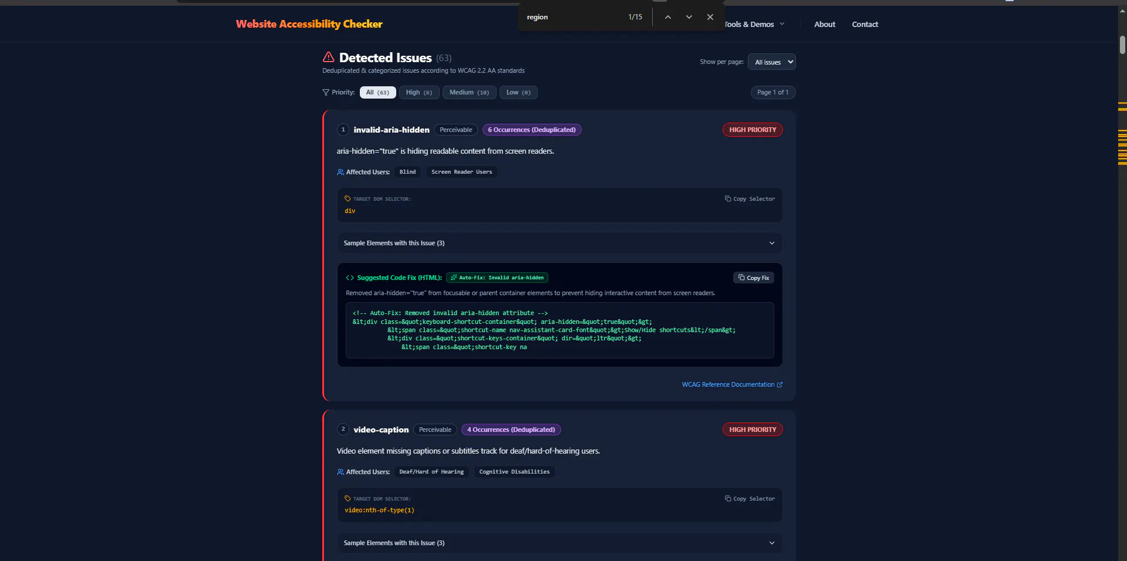Copy the suggested fix for invalid-aria-hidden
Screen dimensions: 1127x561
754,278
